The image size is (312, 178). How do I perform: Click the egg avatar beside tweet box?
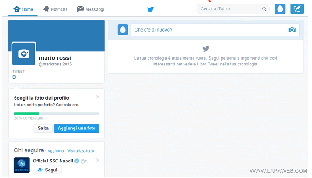(x=123, y=30)
